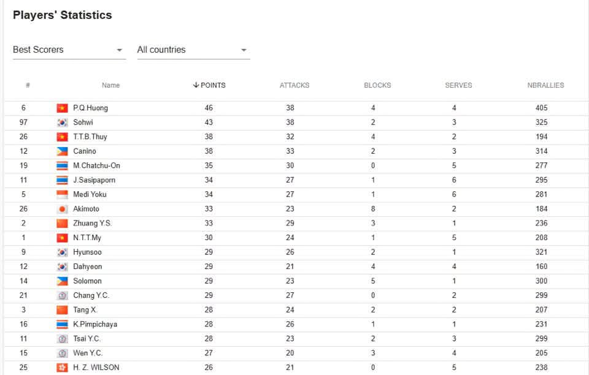This screenshot has height=375, width=589.
Task: Sort table by SERVES column header
Action: [x=458, y=85]
